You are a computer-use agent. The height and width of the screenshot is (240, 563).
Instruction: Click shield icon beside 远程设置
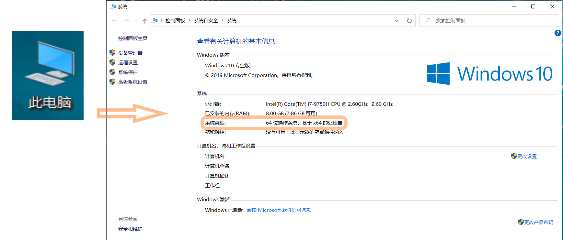click(x=112, y=62)
